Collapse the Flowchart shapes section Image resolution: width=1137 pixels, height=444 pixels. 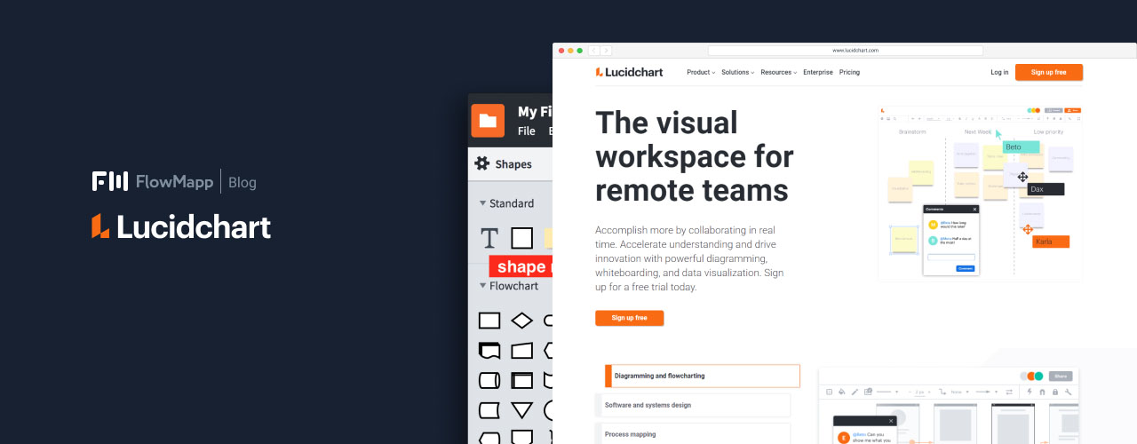click(x=483, y=286)
